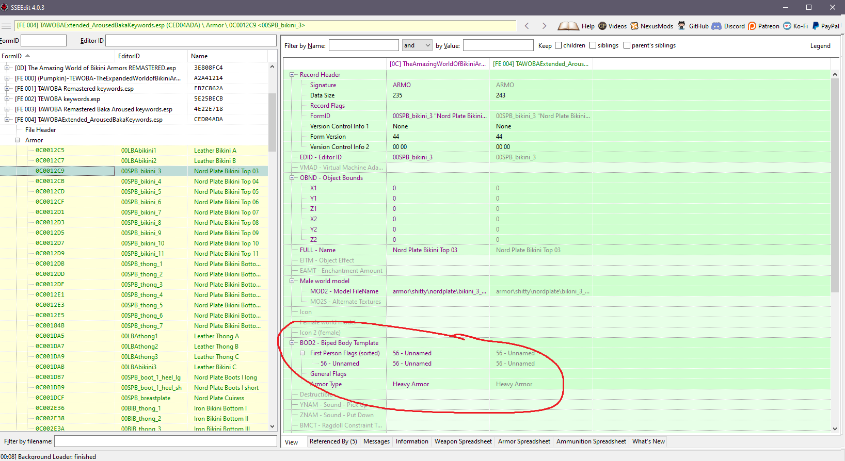
Task: Open the GitHub link
Action: click(693, 26)
